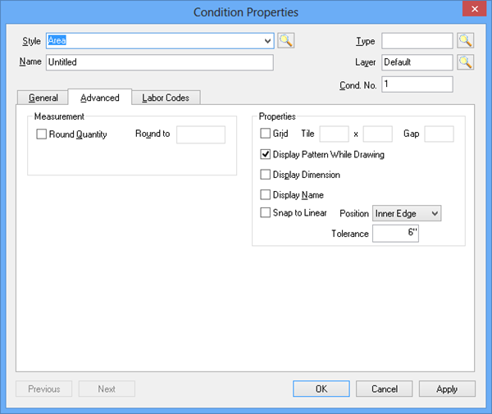Close the Condition Properties dialog

(x=475, y=9)
